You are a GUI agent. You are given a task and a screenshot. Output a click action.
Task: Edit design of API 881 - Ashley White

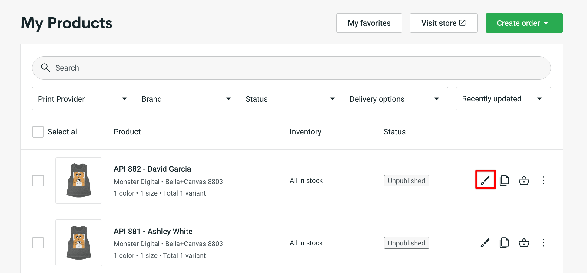pos(485,243)
